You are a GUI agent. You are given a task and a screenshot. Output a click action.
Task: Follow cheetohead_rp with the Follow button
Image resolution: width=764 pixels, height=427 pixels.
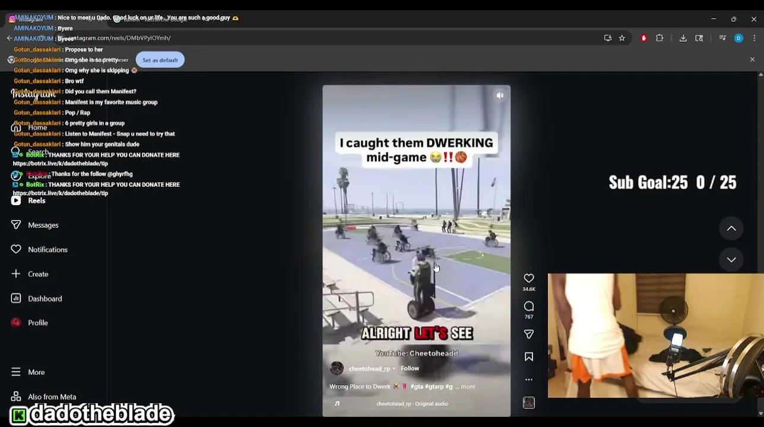[x=410, y=368]
